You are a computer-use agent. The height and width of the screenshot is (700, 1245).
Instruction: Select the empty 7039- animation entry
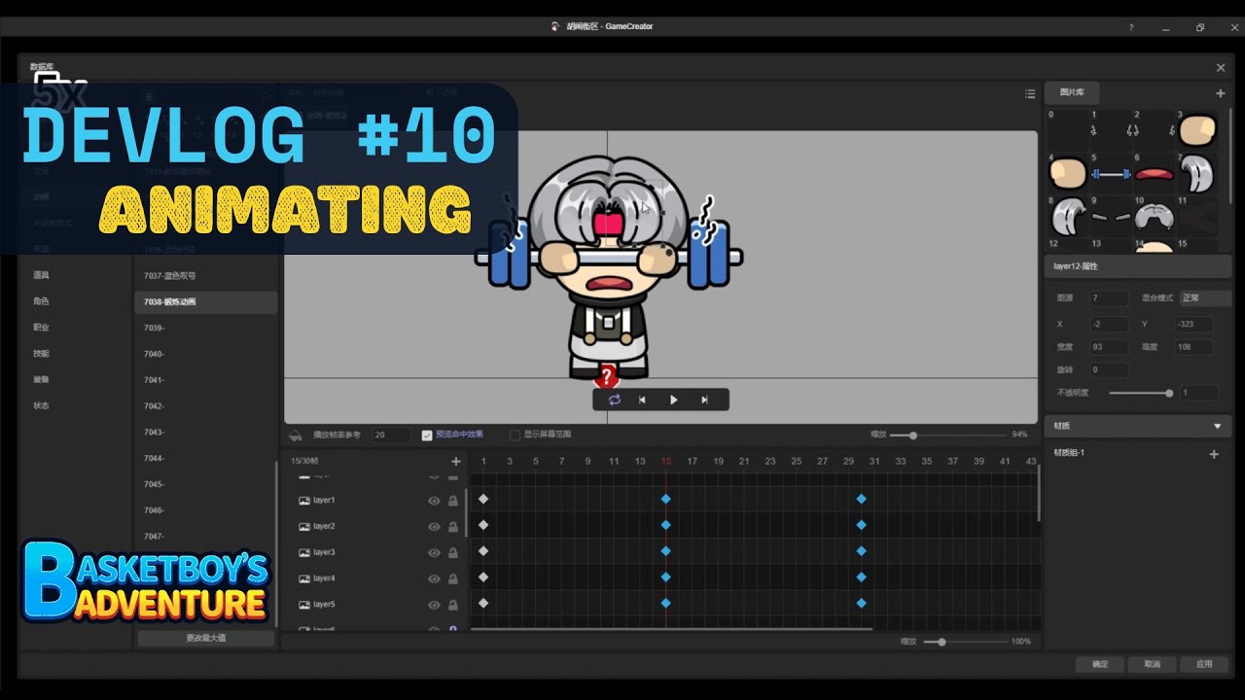point(205,329)
